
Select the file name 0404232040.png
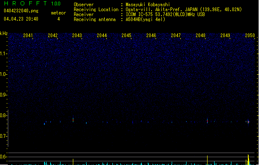(x=21, y=11)
